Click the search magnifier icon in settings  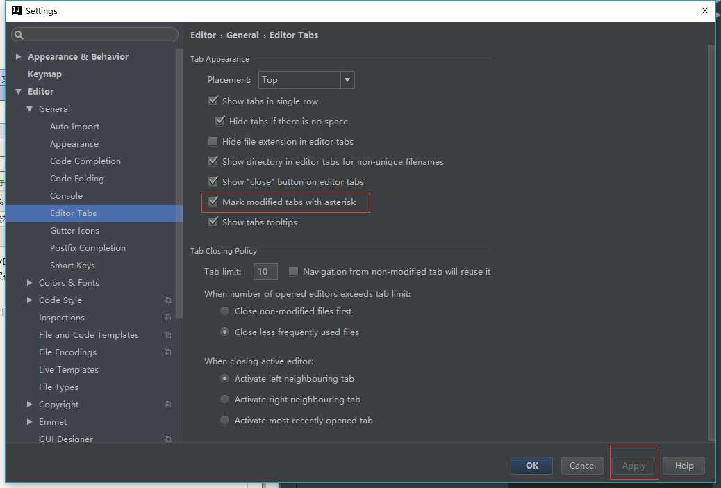pos(19,35)
